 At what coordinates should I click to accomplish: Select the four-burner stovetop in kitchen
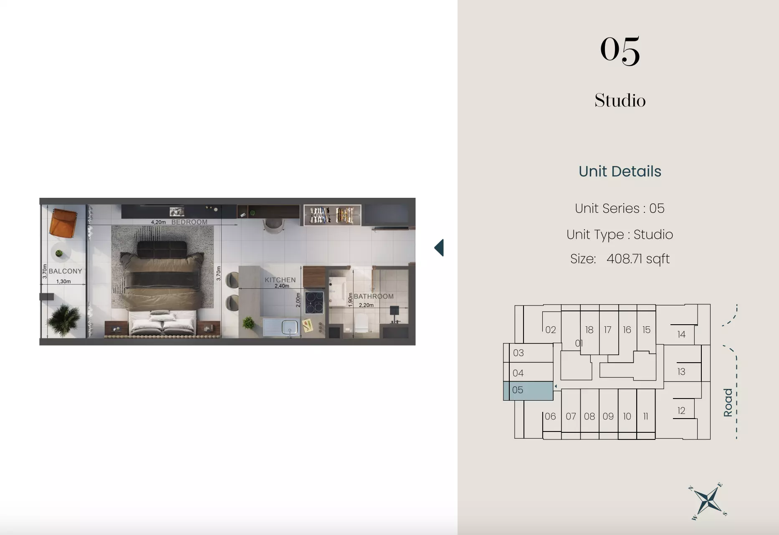tap(314, 303)
